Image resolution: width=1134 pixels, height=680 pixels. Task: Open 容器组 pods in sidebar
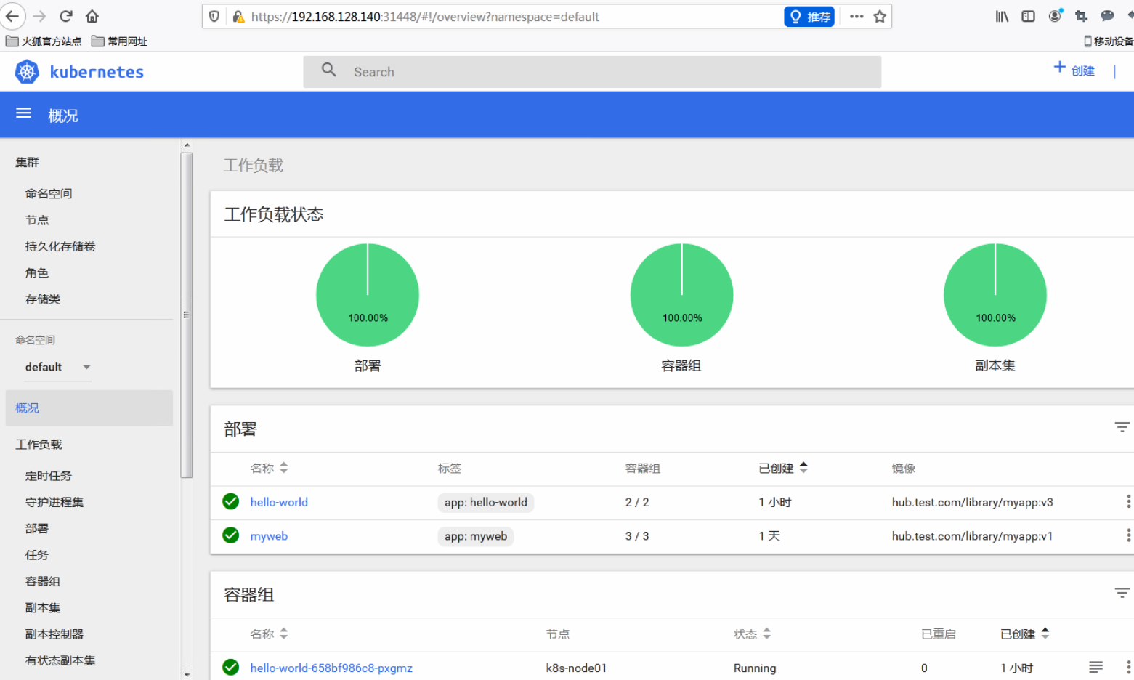tap(43, 581)
